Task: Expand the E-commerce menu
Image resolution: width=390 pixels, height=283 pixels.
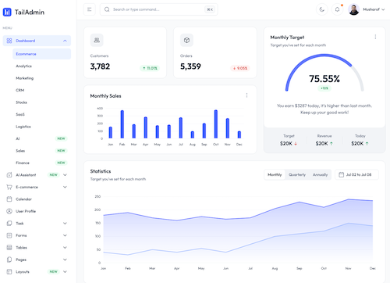Action: tap(65, 187)
